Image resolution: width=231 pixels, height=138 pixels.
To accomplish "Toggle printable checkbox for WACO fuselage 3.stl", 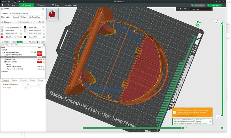I will [x=35, y=52].
